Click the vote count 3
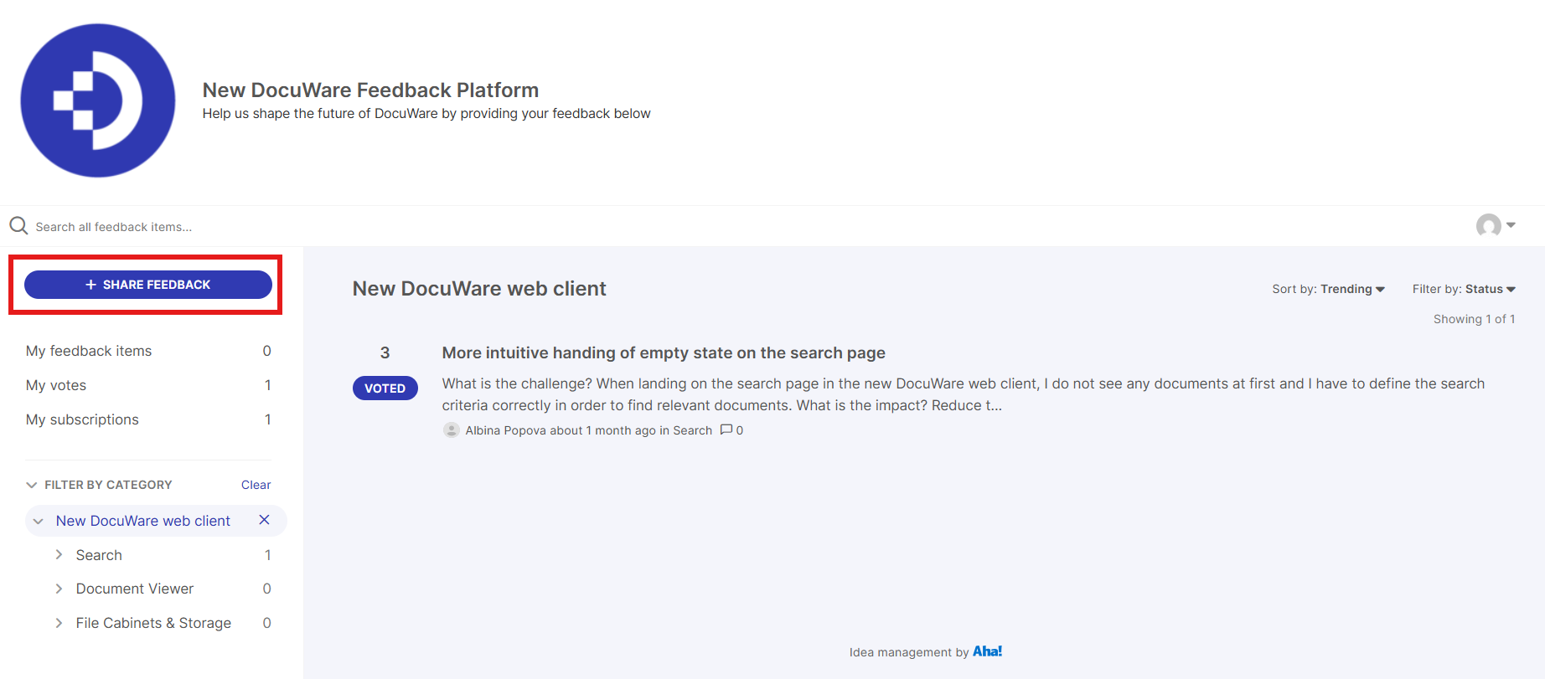Image resolution: width=1545 pixels, height=679 pixels. (385, 352)
